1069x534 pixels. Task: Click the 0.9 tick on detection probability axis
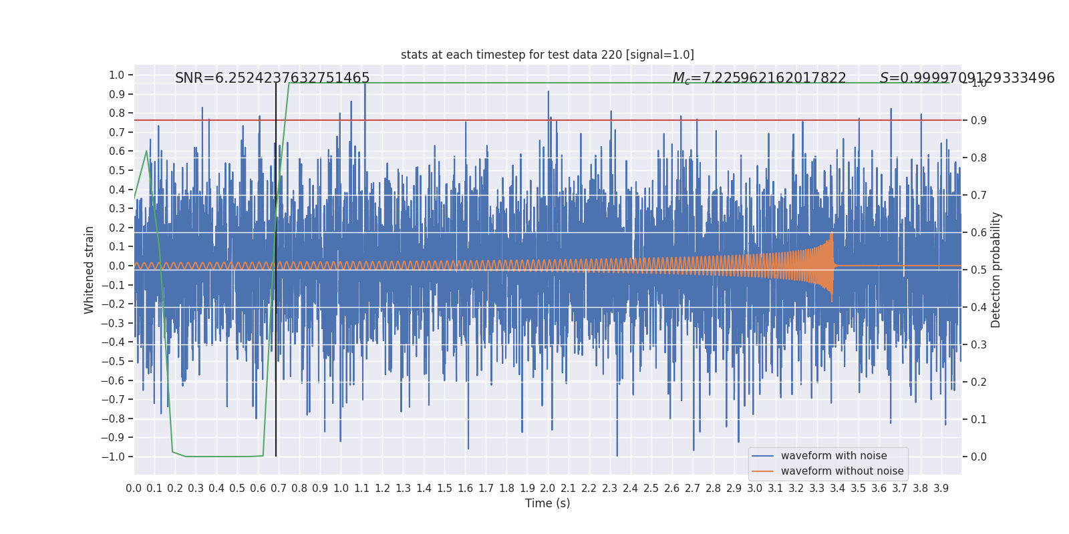pos(979,120)
